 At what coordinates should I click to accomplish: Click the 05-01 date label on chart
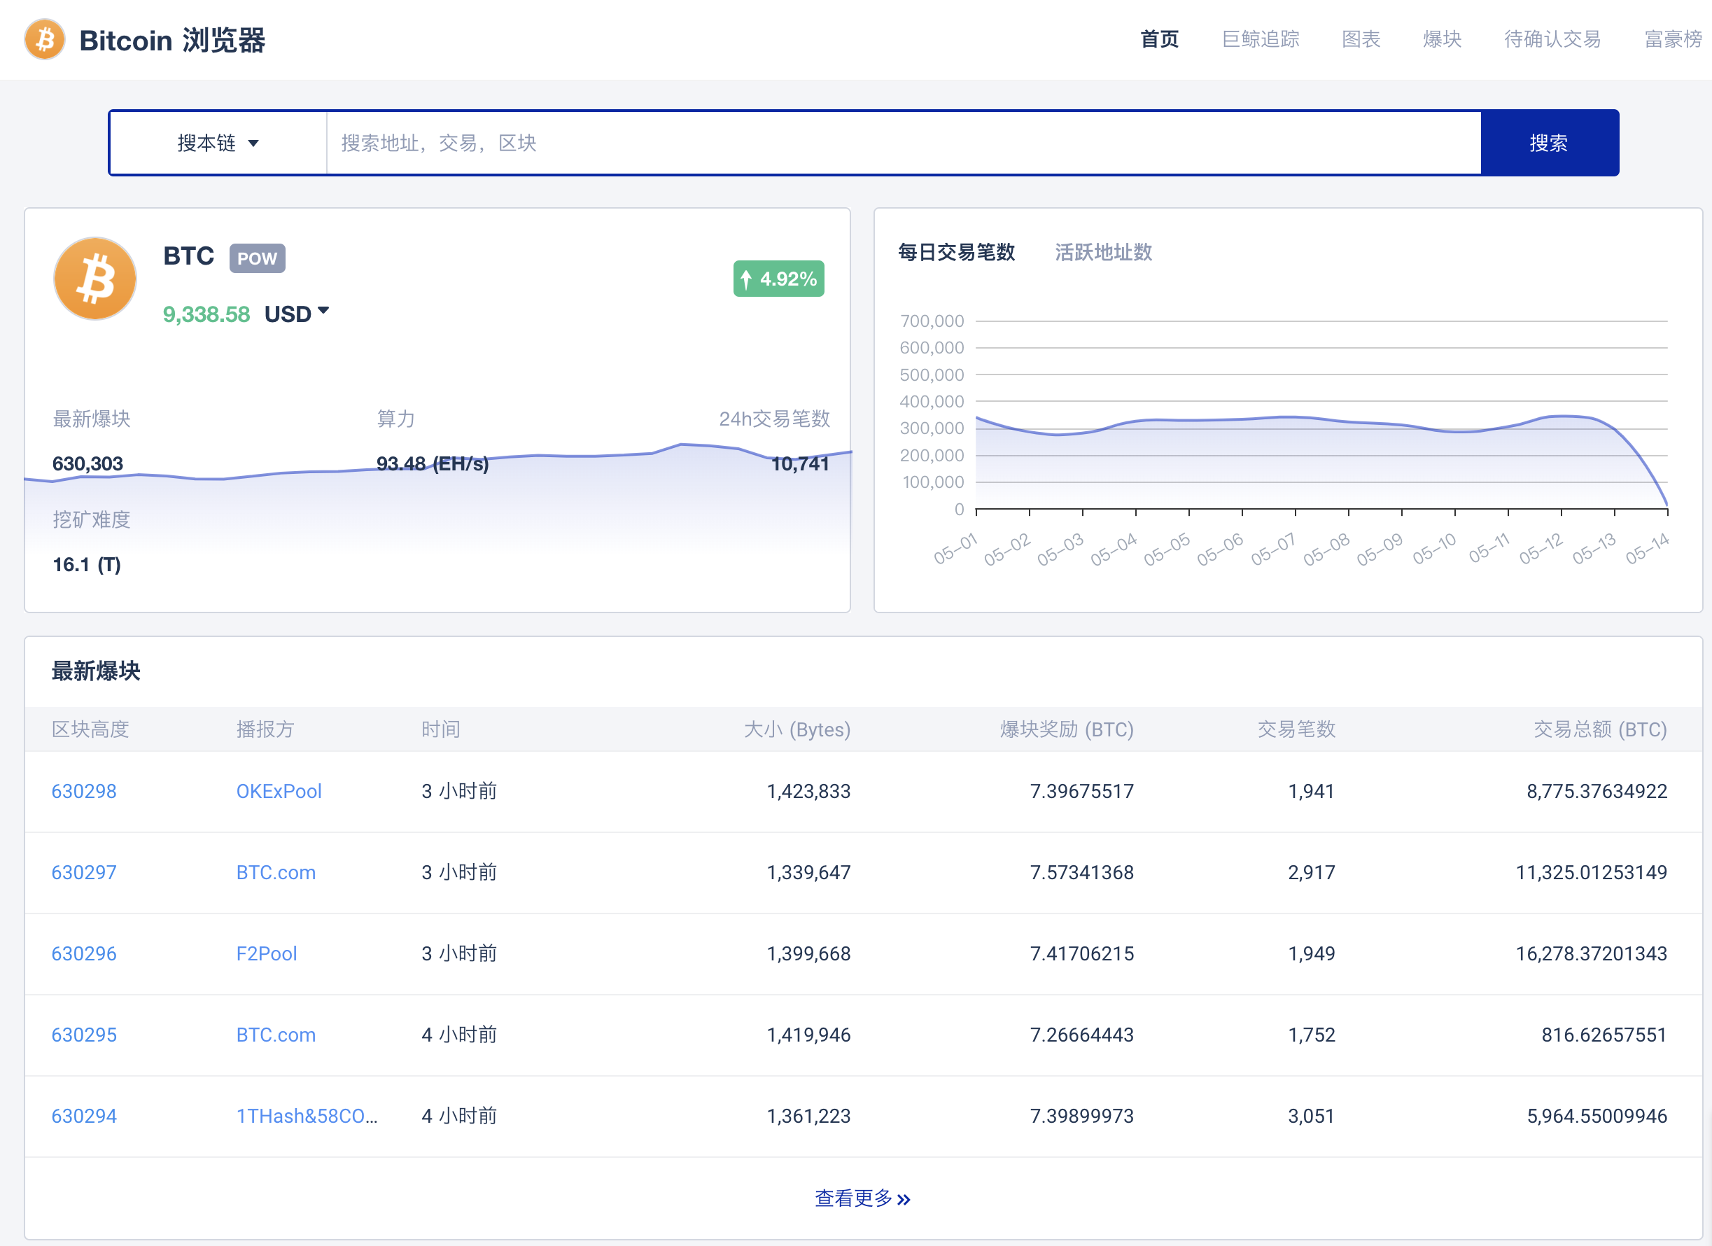click(955, 548)
